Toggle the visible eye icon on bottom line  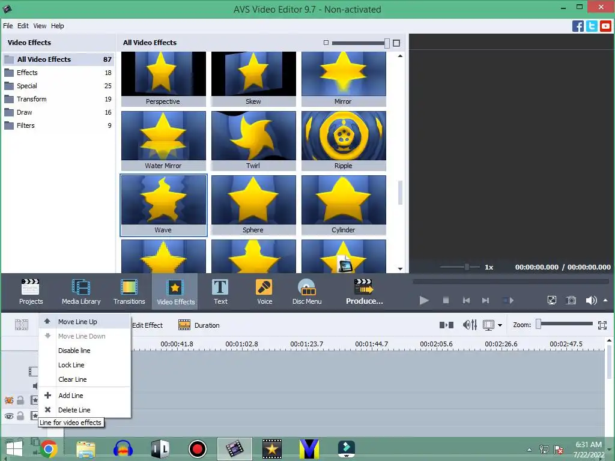8,416
